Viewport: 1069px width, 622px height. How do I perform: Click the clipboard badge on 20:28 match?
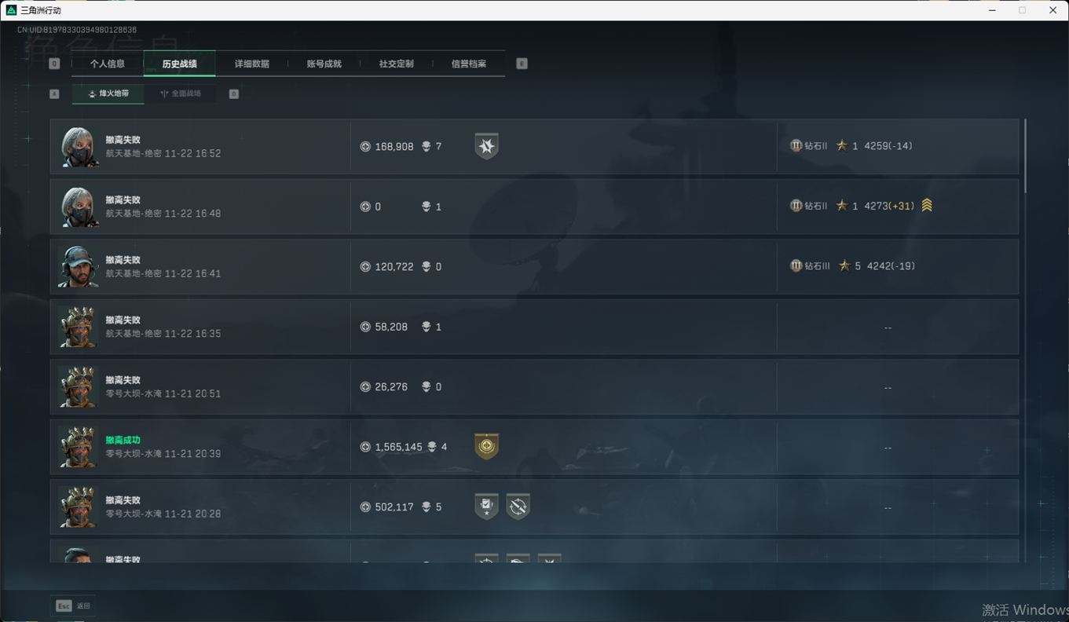pos(486,507)
